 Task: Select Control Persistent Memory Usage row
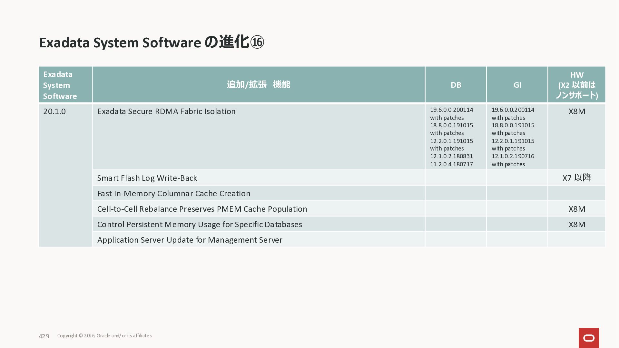pyautogui.click(x=200, y=224)
